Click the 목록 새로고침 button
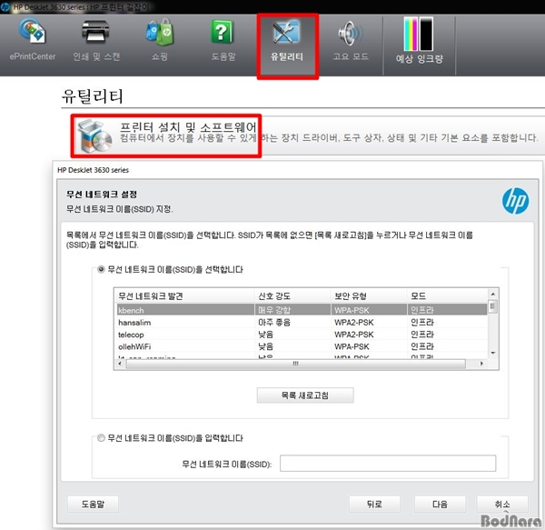545x530 pixels. (305, 395)
